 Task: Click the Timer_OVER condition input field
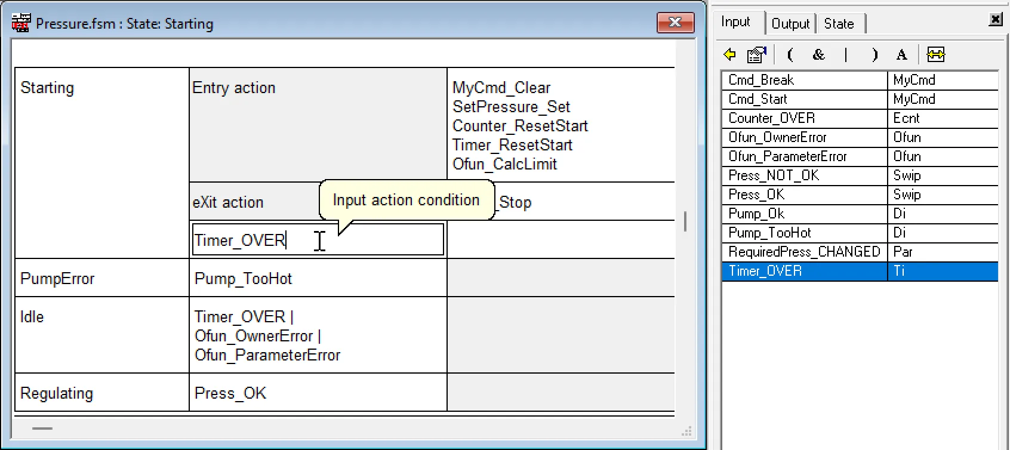pos(318,240)
